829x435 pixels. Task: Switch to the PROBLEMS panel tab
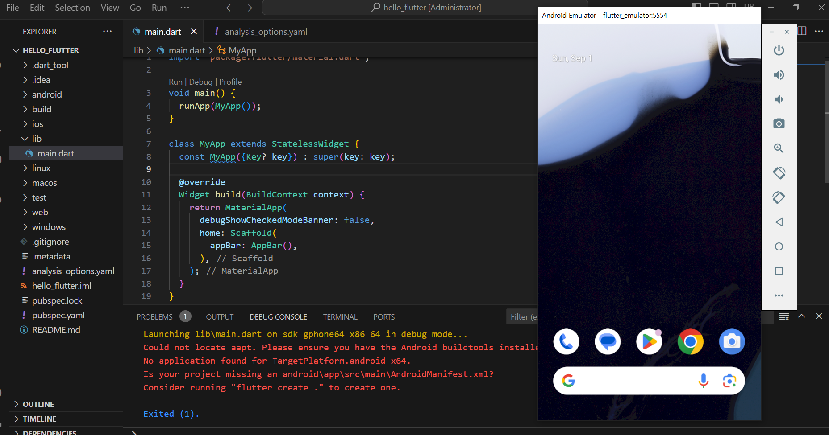point(154,317)
